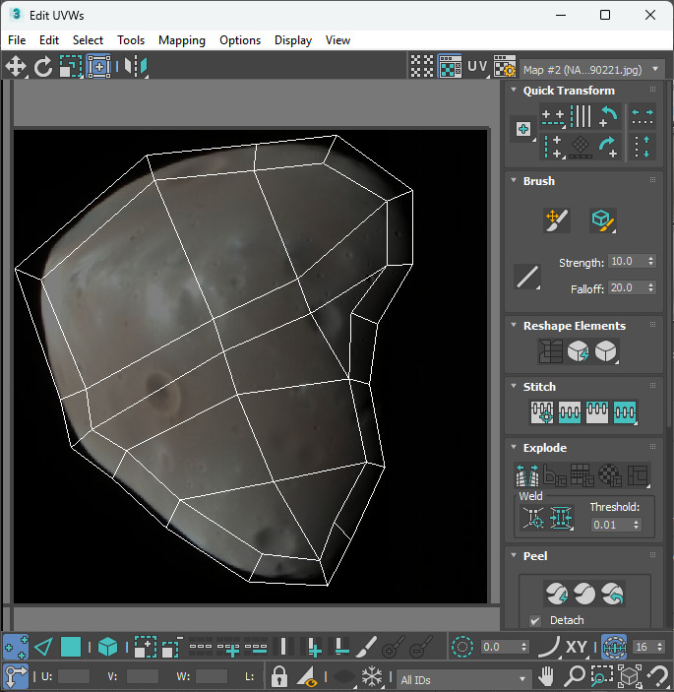
Task: Collapse the Quick Transform rollout
Action: pos(514,90)
